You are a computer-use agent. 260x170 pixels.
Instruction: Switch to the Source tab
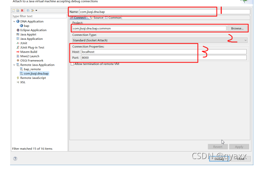point(97,18)
